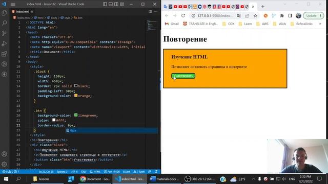328x184 pixels.
Task: Click the Ln 22, Col 25 status entry
Action: pyautogui.click(x=46, y=172)
